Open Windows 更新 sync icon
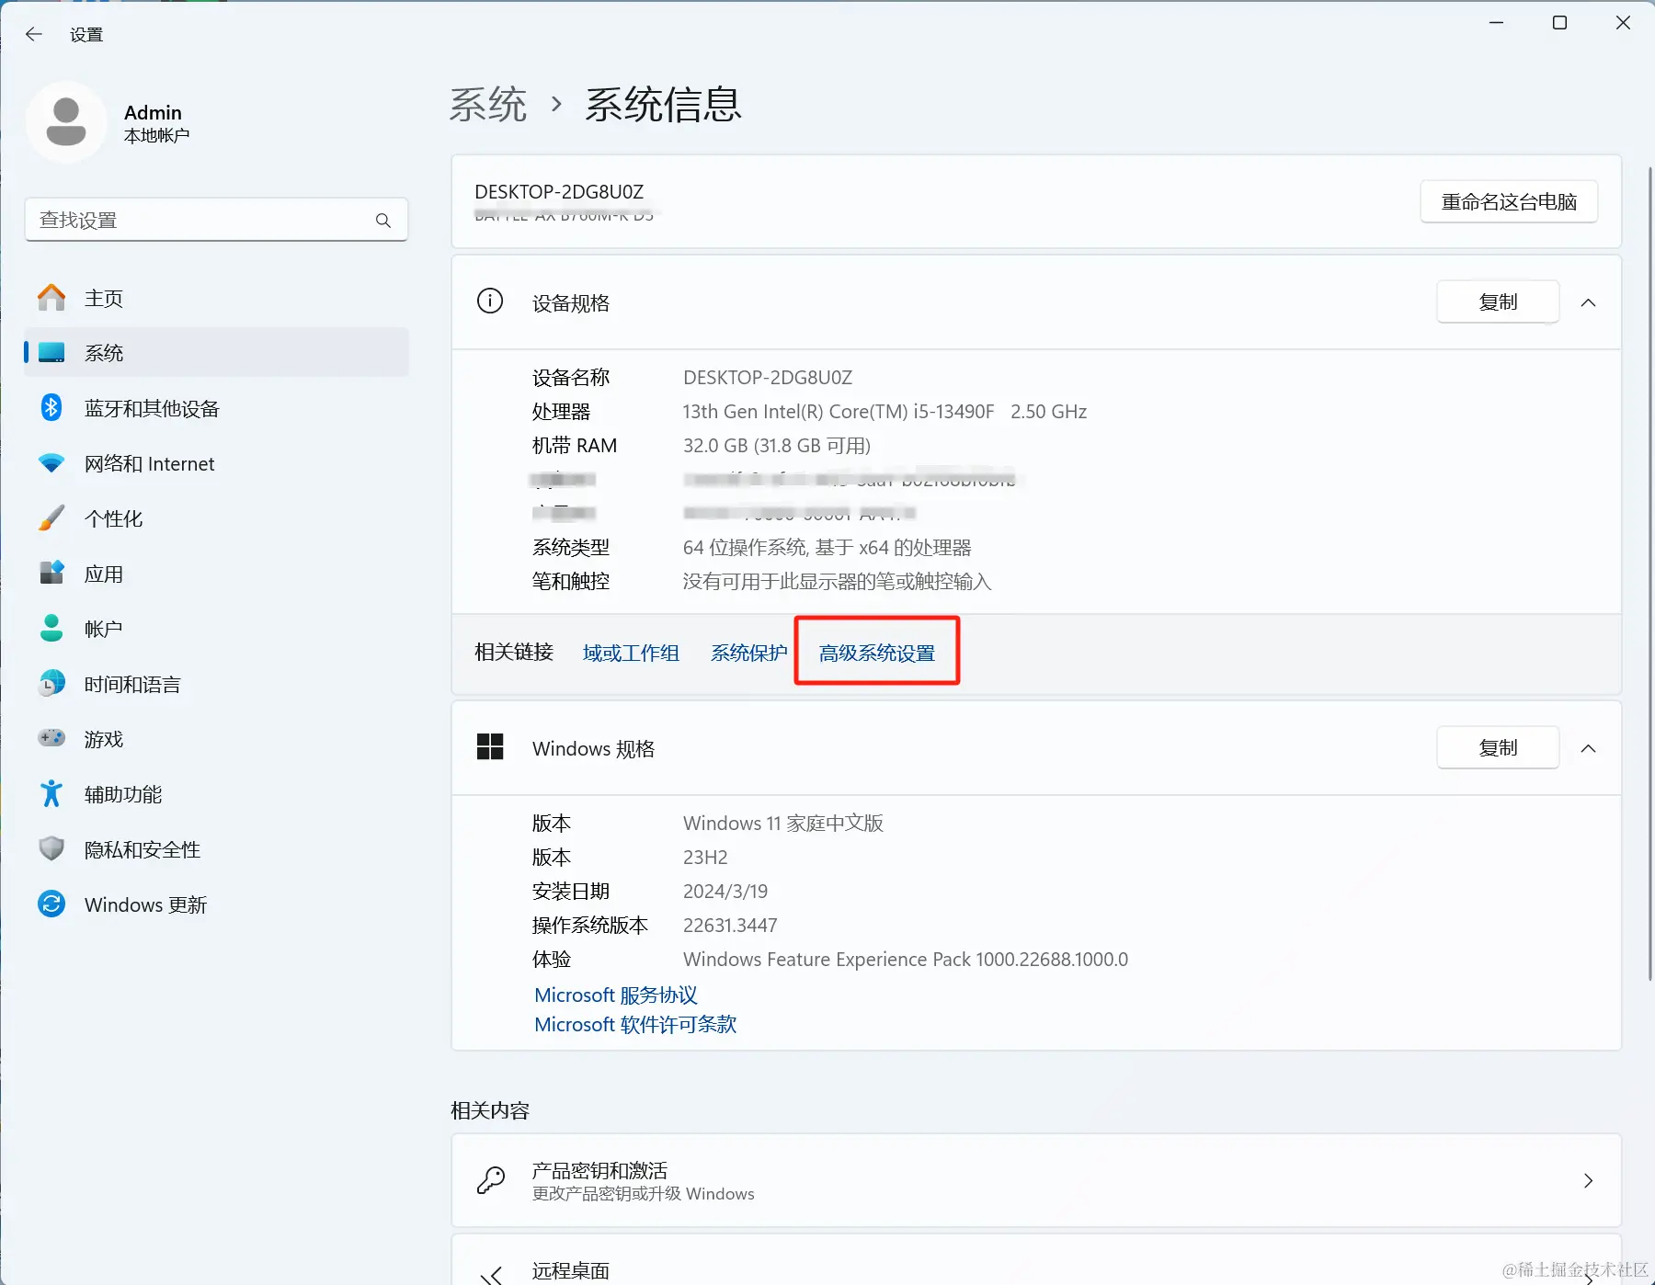1655x1285 pixels. (51, 904)
